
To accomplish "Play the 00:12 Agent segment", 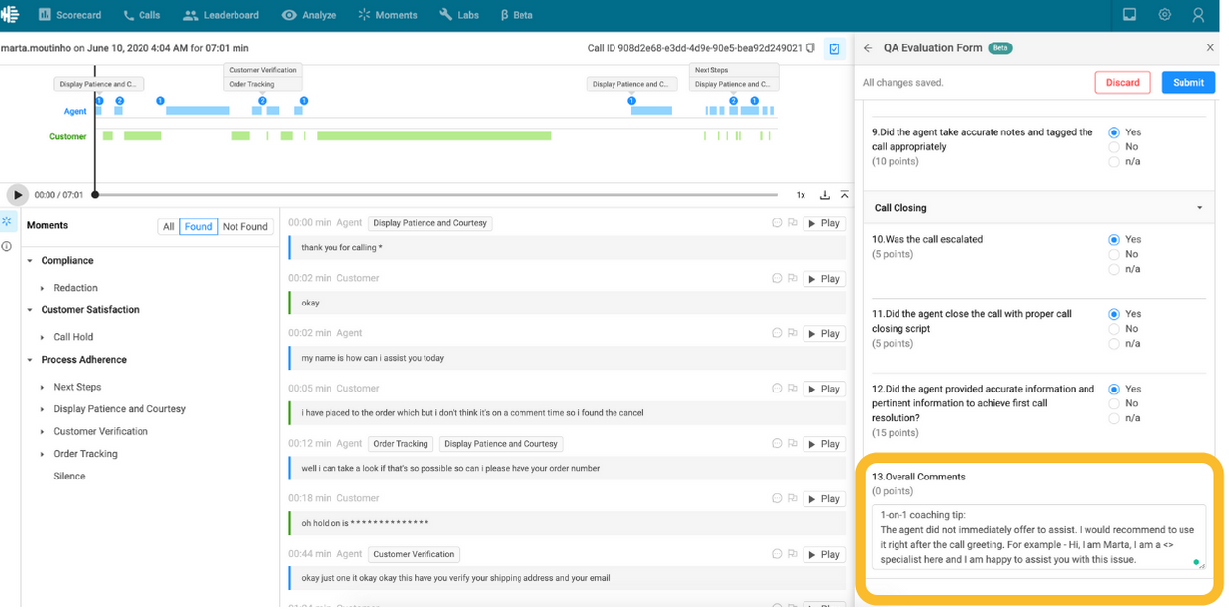I will coord(823,444).
